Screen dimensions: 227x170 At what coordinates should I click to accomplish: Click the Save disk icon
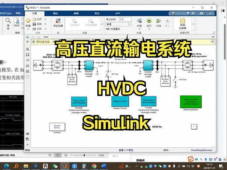34,24
